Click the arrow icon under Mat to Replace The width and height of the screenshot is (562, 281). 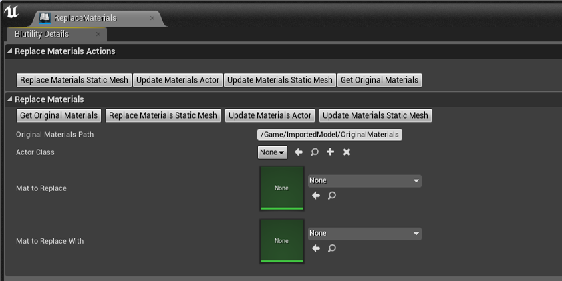point(316,196)
